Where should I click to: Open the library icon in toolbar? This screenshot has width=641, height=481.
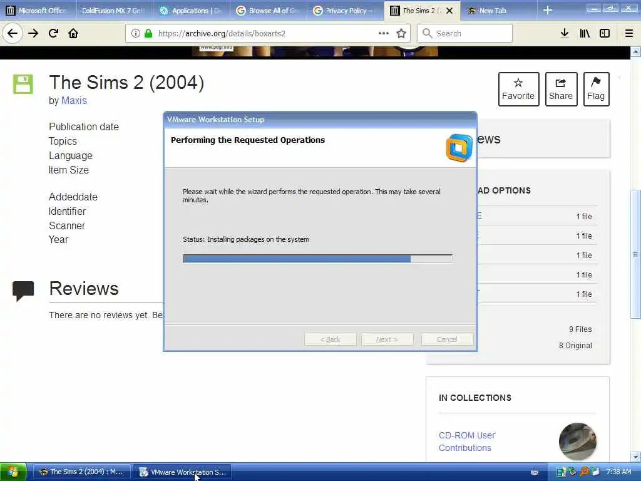coord(585,34)
